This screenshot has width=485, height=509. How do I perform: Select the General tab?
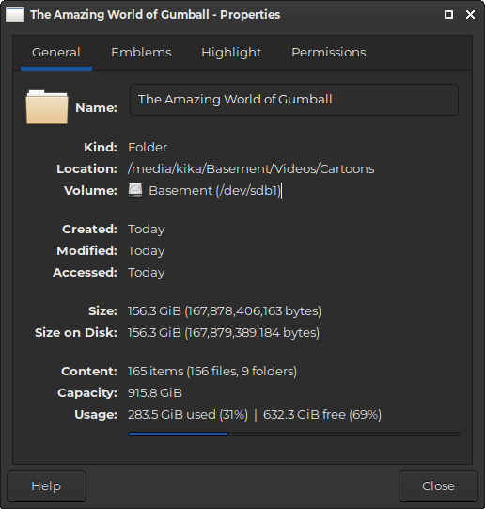(x=56, y=53)
